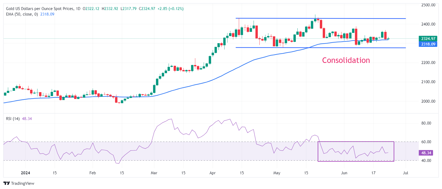Viewport: 442px width, 189px height.
Task: Click the TradingView logo icon
Action: coord(7,183)
